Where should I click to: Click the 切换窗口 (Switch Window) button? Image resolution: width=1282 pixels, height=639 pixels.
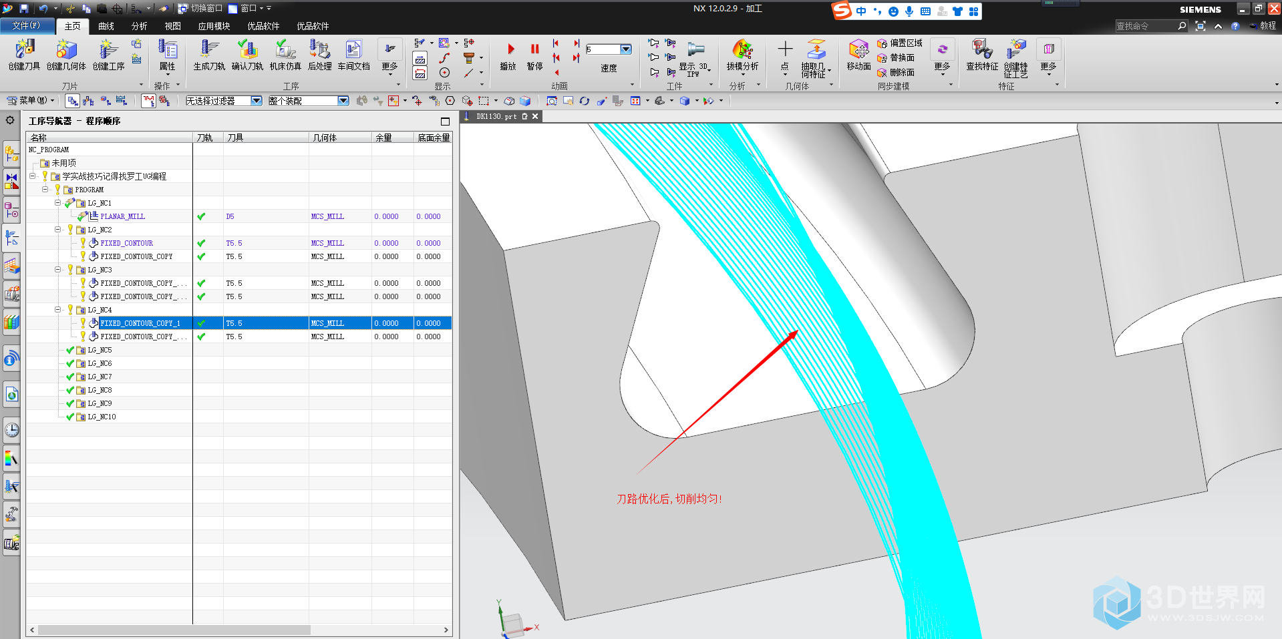(200, 9)
